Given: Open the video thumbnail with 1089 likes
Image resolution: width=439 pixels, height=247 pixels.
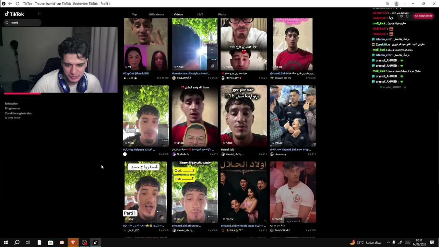Looking at the screenshot, I should (x=244, y=116).
